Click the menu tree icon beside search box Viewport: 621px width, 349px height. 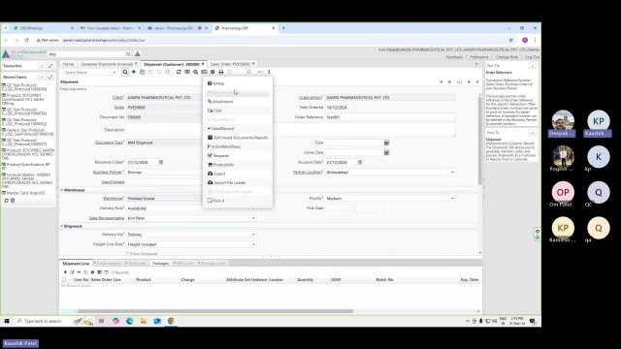(138, 54)
